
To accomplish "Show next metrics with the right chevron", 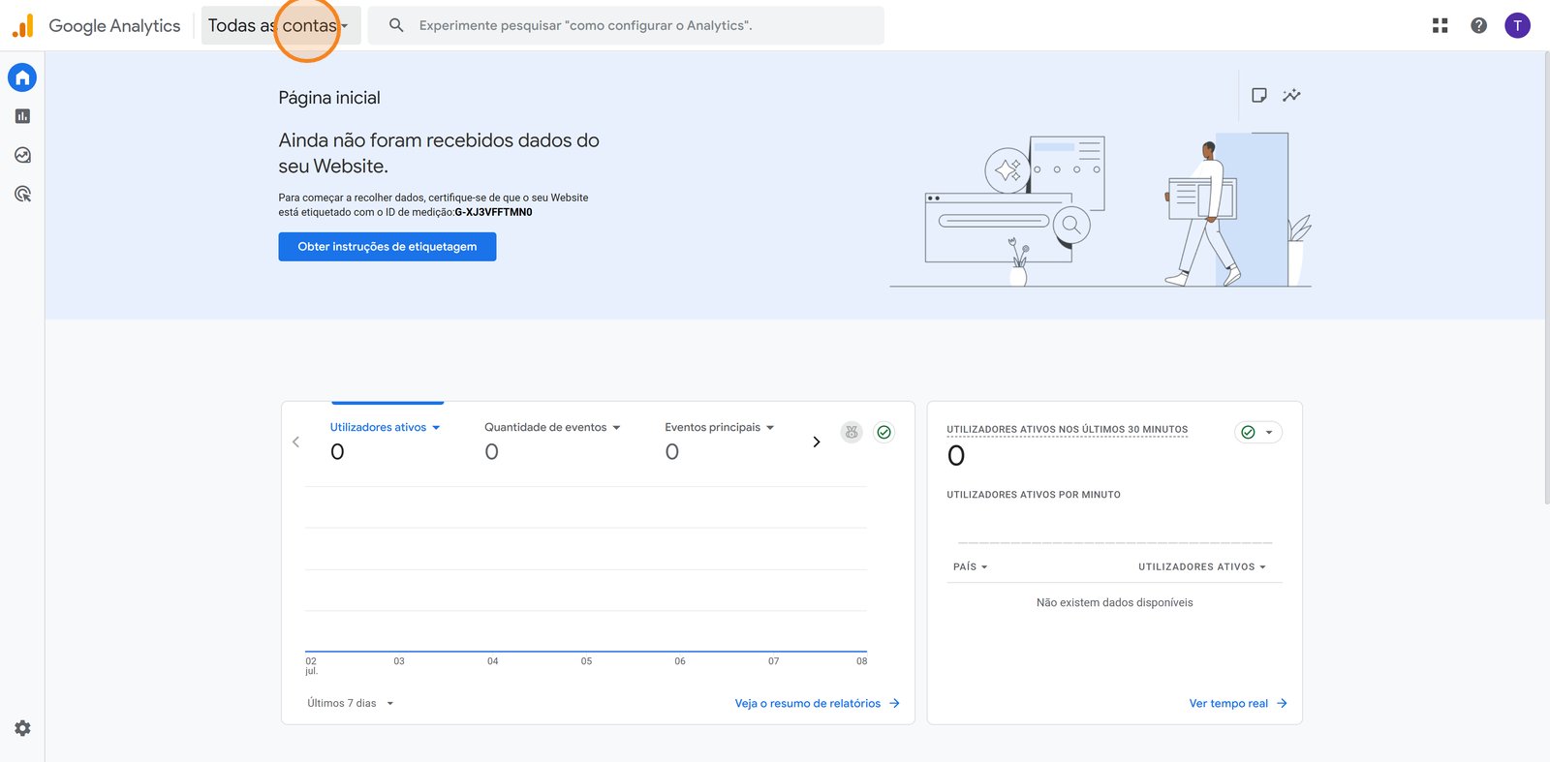I will (x=816, y=442).
